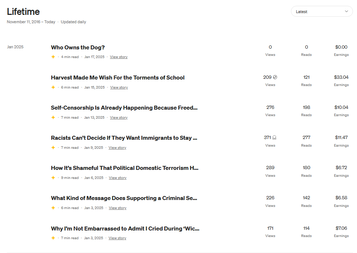357x253 pixels.
Task: Click the 180 reads count
Action: (306, 168)
